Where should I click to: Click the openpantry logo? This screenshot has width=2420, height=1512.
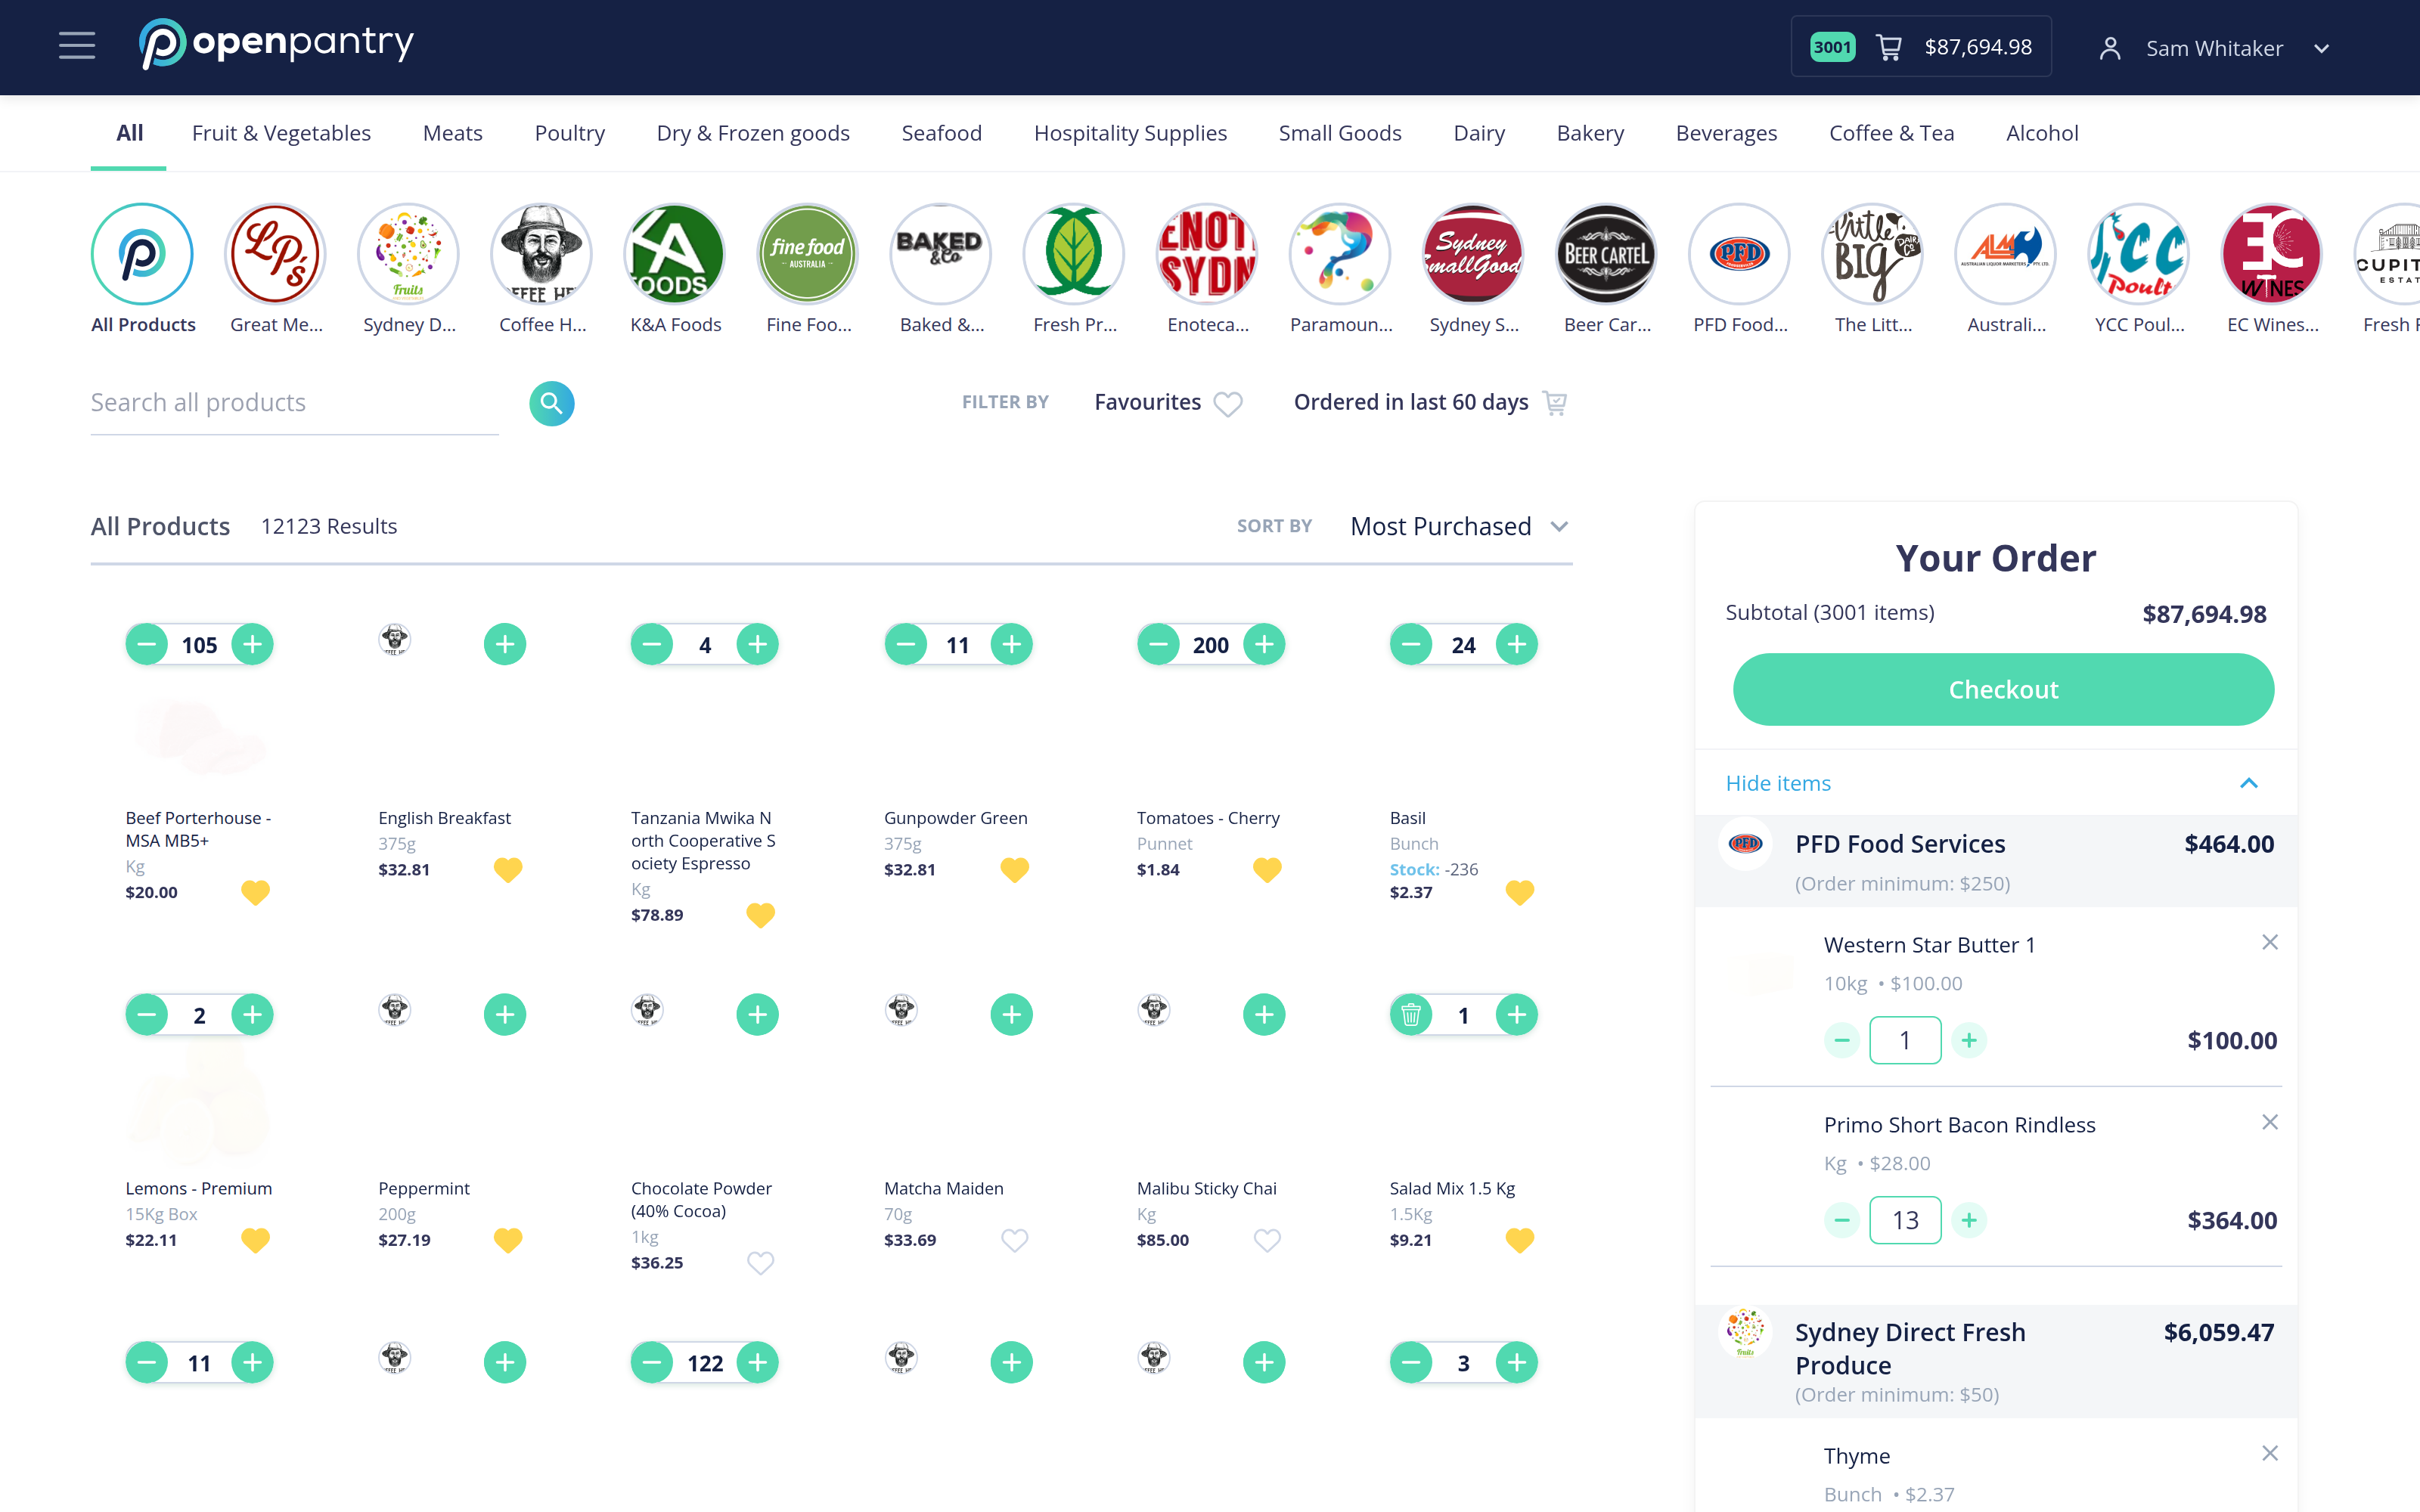coord(276,44)
